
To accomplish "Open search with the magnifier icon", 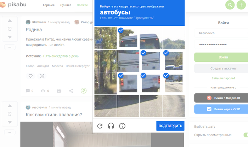I will click(x=230, y=5).
